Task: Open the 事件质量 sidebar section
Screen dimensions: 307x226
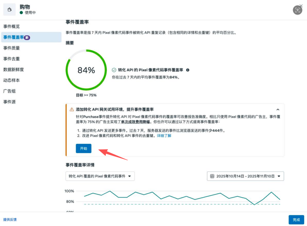Action: tap(11, 48)
